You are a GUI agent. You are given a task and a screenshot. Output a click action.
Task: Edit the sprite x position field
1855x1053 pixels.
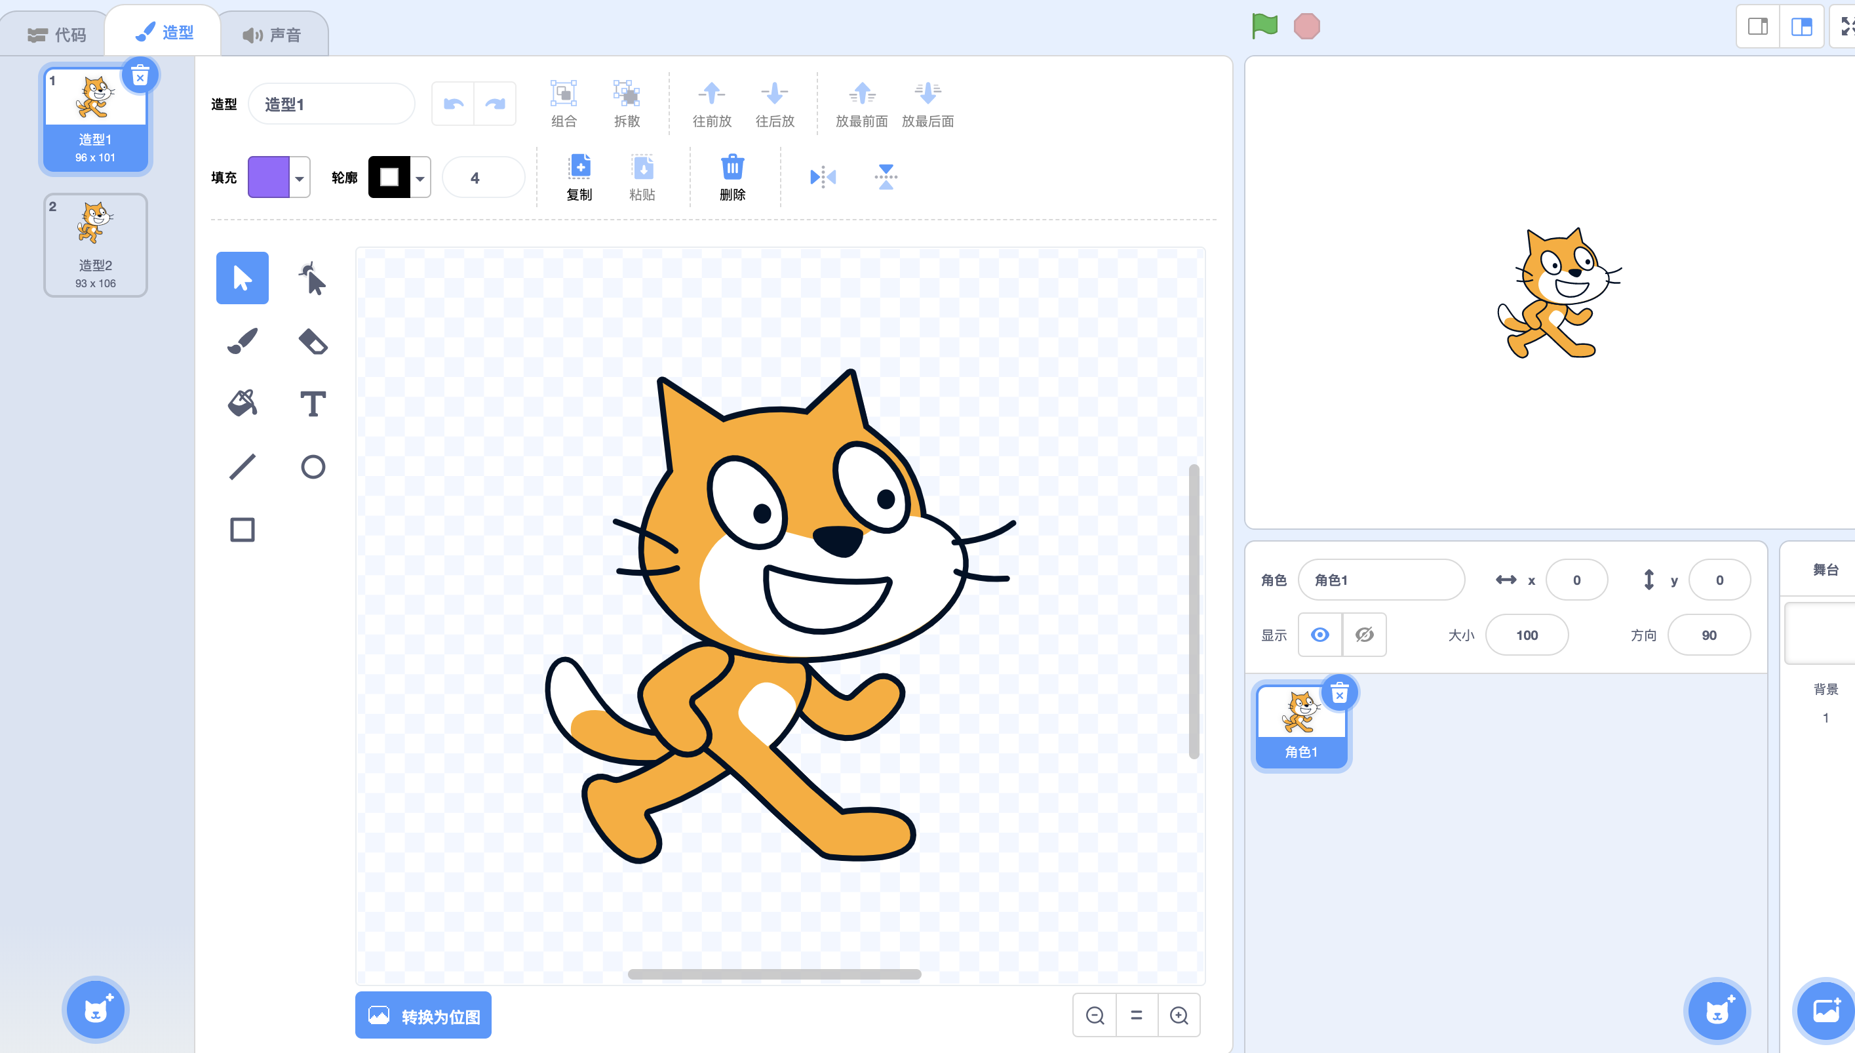[x=1576, y=580]
